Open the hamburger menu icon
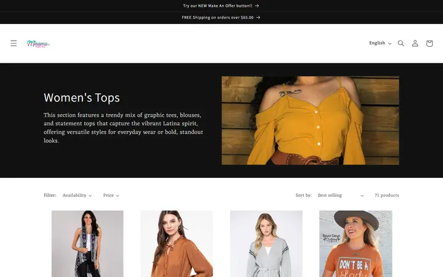The image size is (443, 277). [14, 43]
